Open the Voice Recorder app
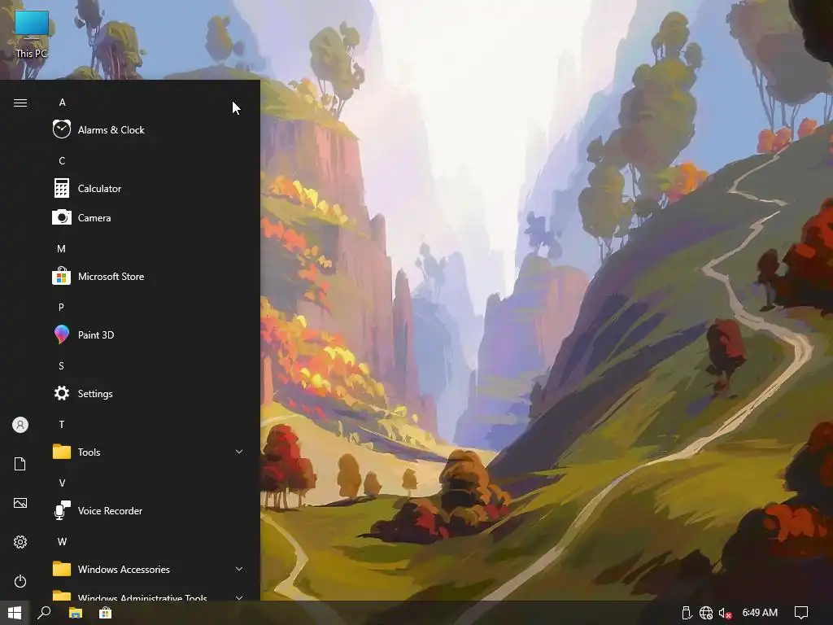 point(148,510)
